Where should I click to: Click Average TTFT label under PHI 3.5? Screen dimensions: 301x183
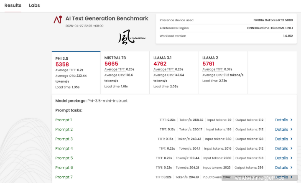(x=66, y=70)
